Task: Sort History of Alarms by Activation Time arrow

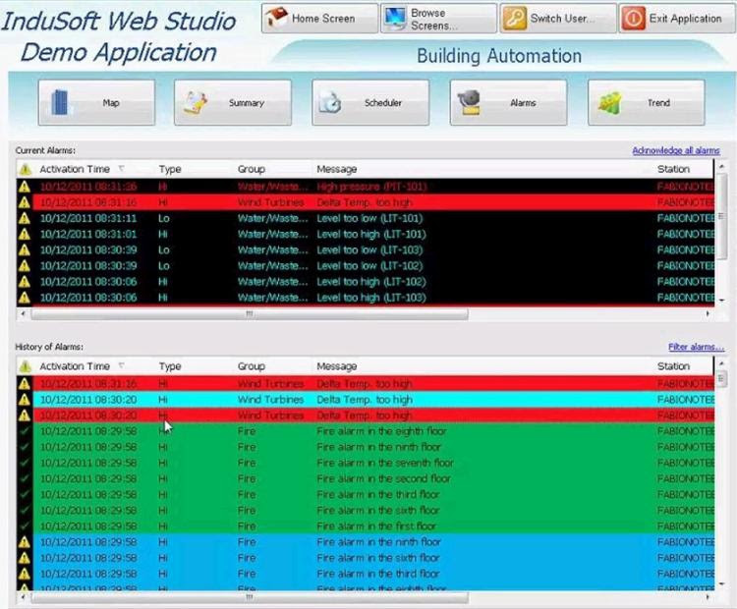Action: click(x=121, y=365)
